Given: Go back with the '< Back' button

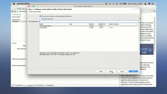Looking at the screenshot, I should click(x=101, y=71).
